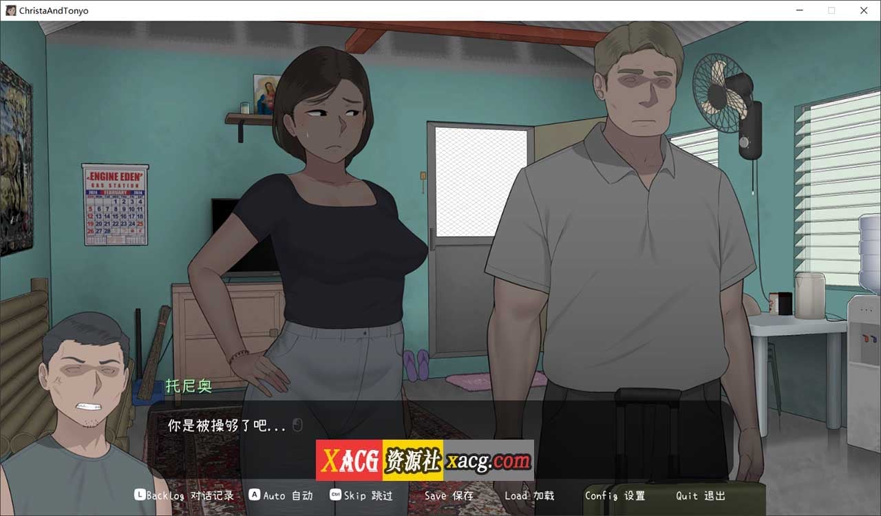Click the ChristaAndTonyo title bar text
Viewport: 881px width, 516px height.
pos(53,10)
